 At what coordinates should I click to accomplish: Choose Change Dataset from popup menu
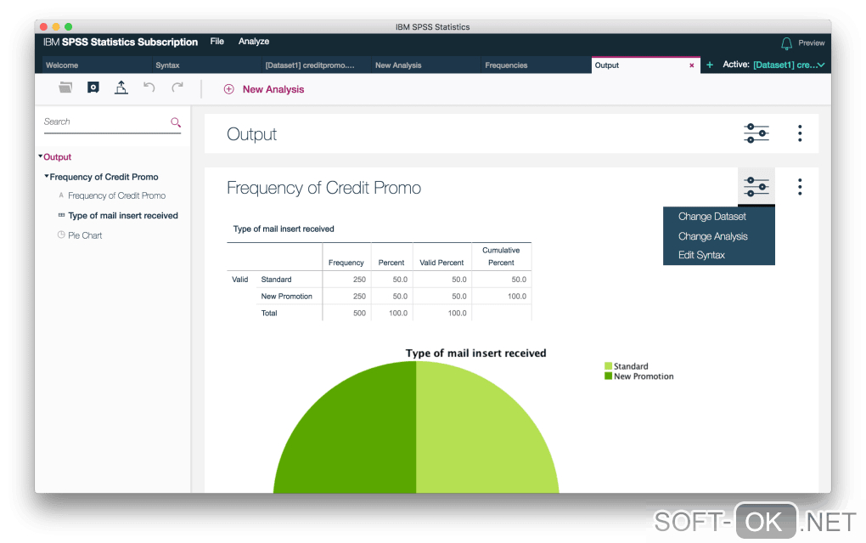[x=712, y=217]
